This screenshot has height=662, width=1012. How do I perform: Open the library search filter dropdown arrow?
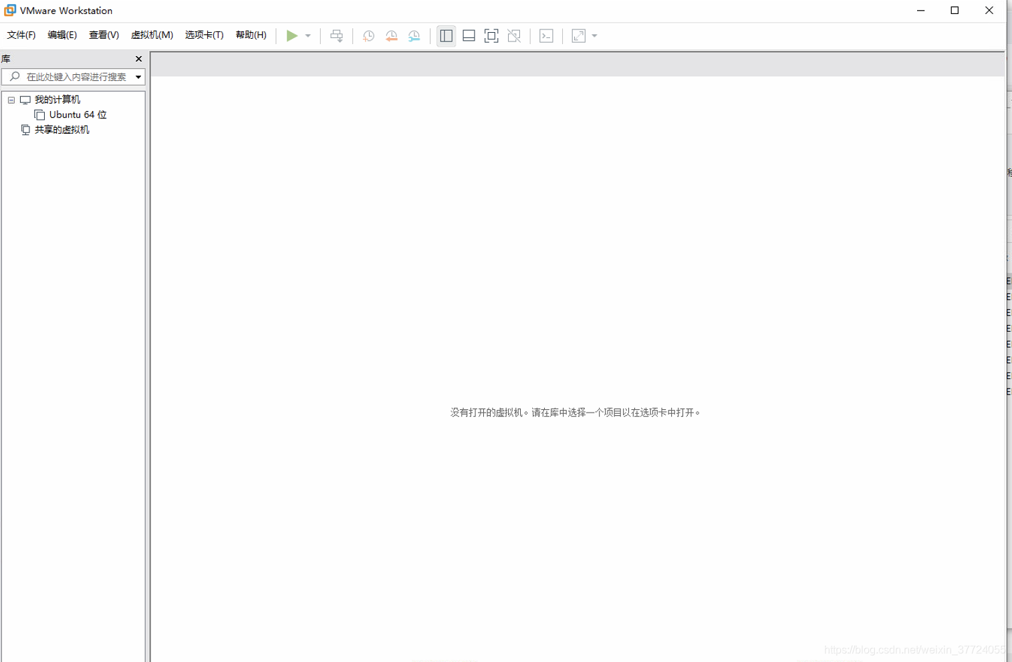click(138, 77)
